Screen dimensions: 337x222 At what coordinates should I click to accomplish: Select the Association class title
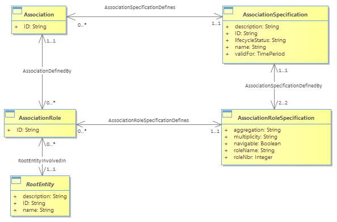[39, 14]
